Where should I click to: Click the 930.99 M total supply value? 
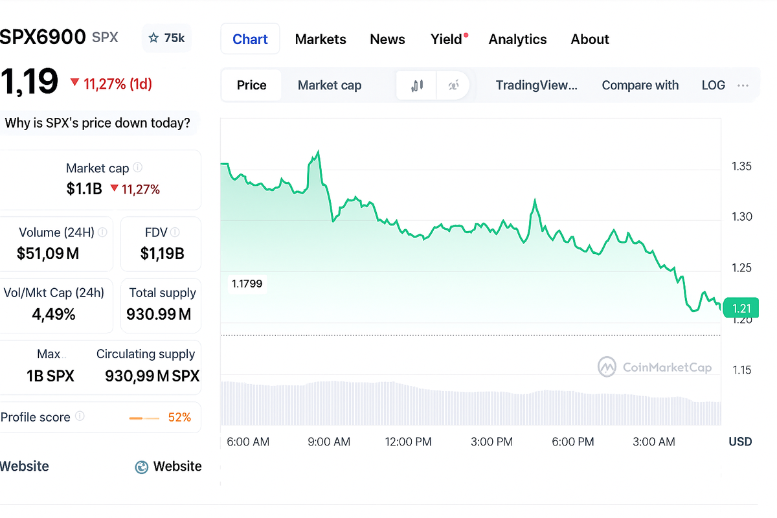pyautogui.click(x=159, y=315)
